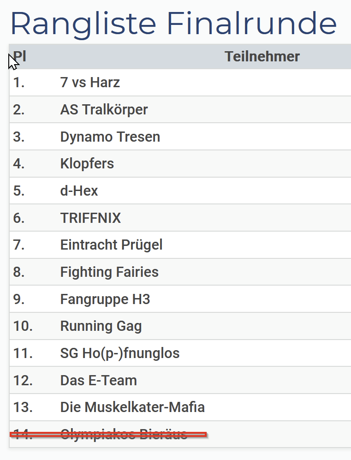This screenshot has width=351, height=460.
Task: Click the rank number "1." cell
Action: (x=19, y=83)
